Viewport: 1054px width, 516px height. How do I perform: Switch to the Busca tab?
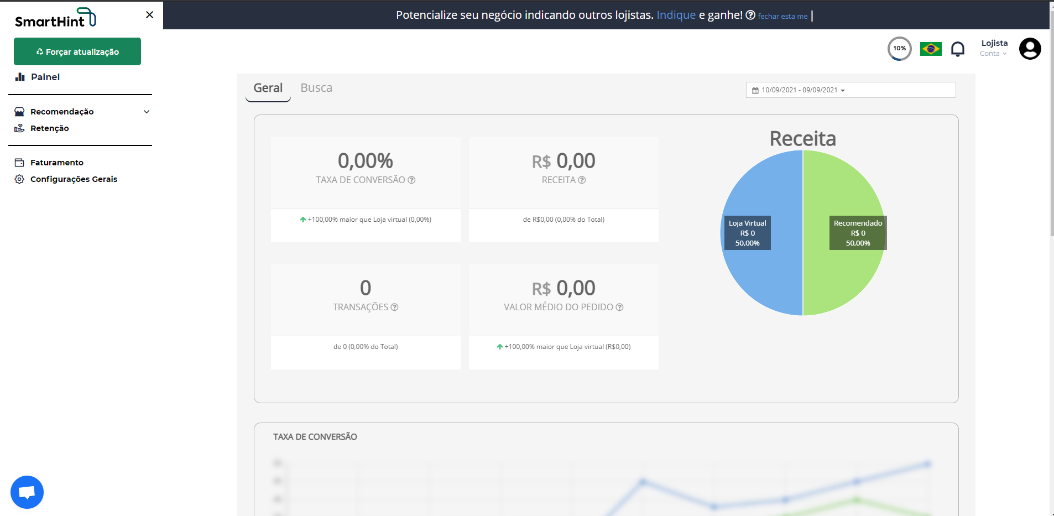coord(316,88)
